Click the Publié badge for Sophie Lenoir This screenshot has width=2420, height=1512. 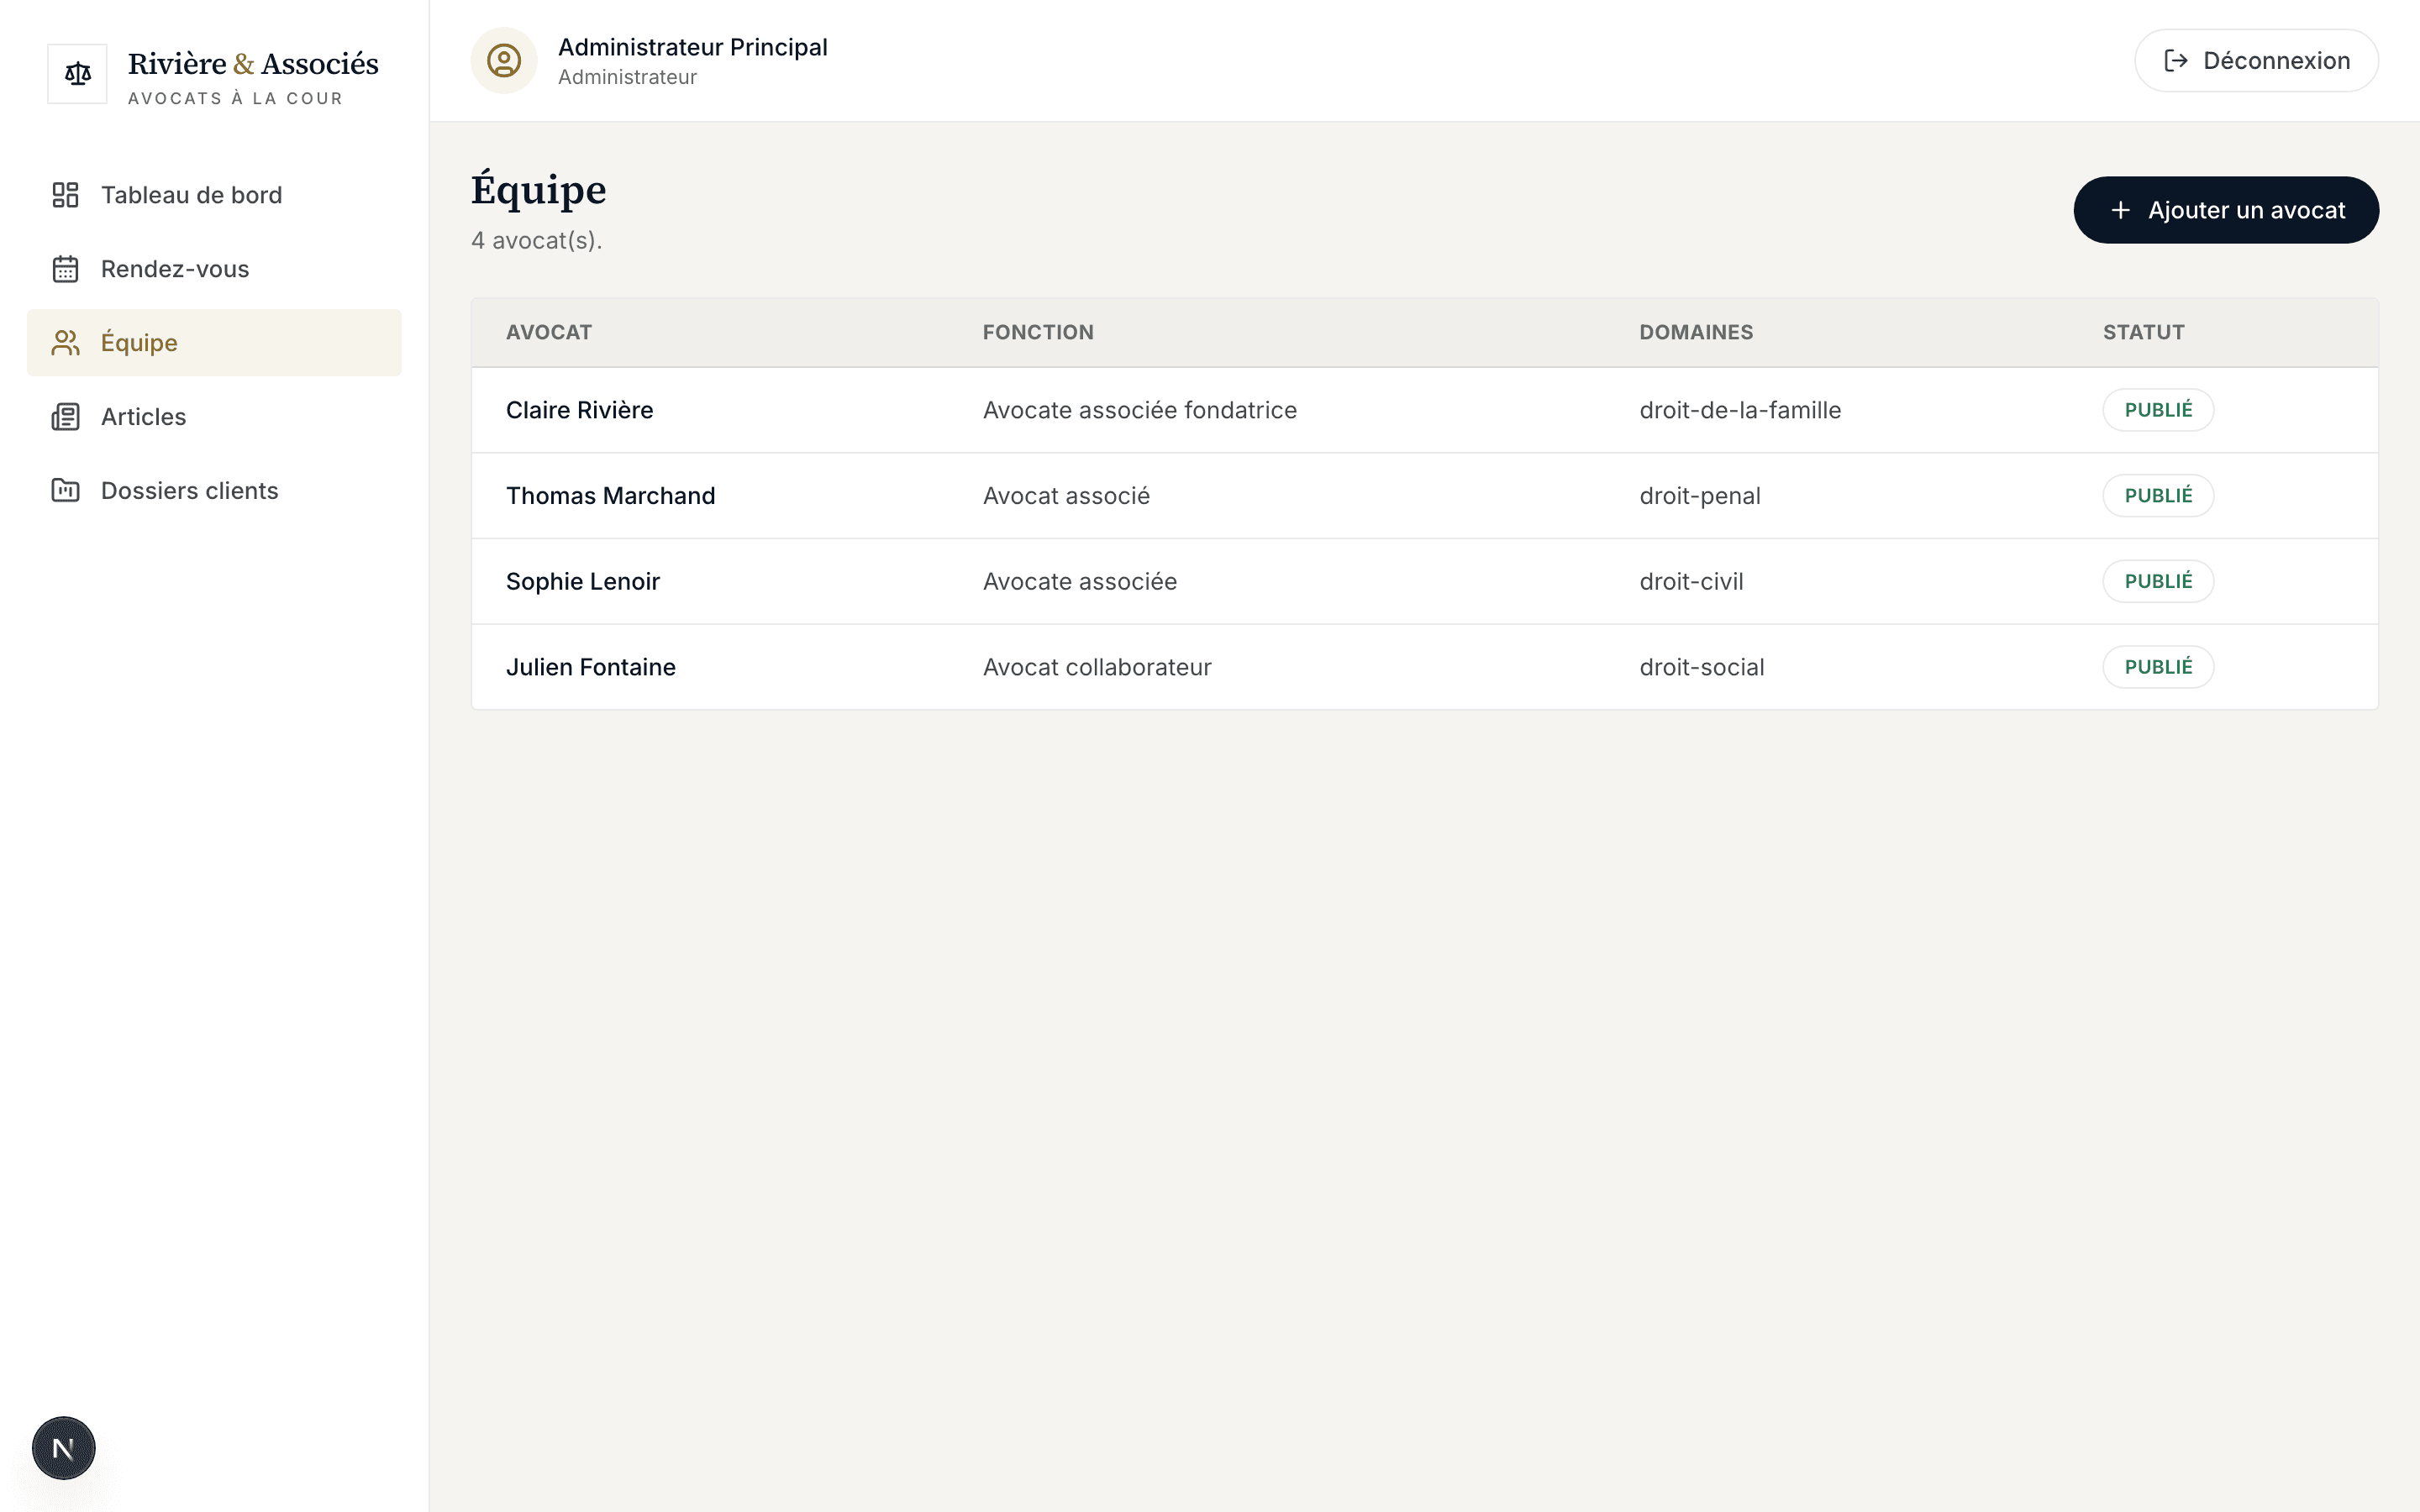point(2158,581)
